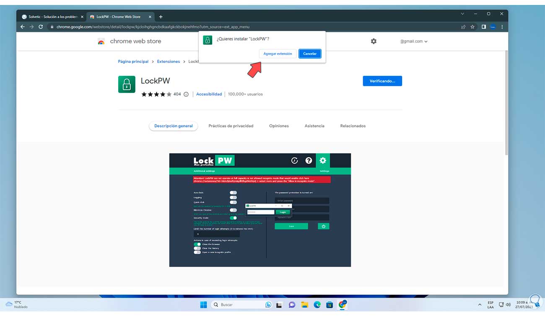Image resolution: width=545 pixels, height=316 pixels.
Task: Open Chrome Web Store settings gear
Action: [374, 41]
